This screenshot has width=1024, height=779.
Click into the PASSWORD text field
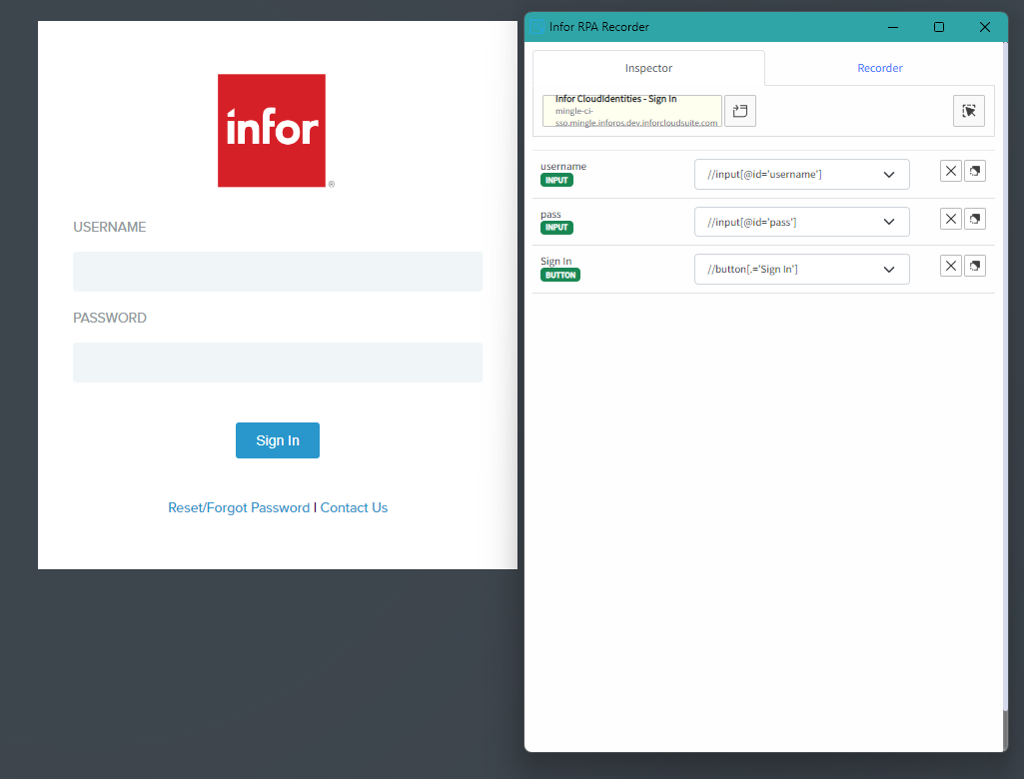click(278, 363)
